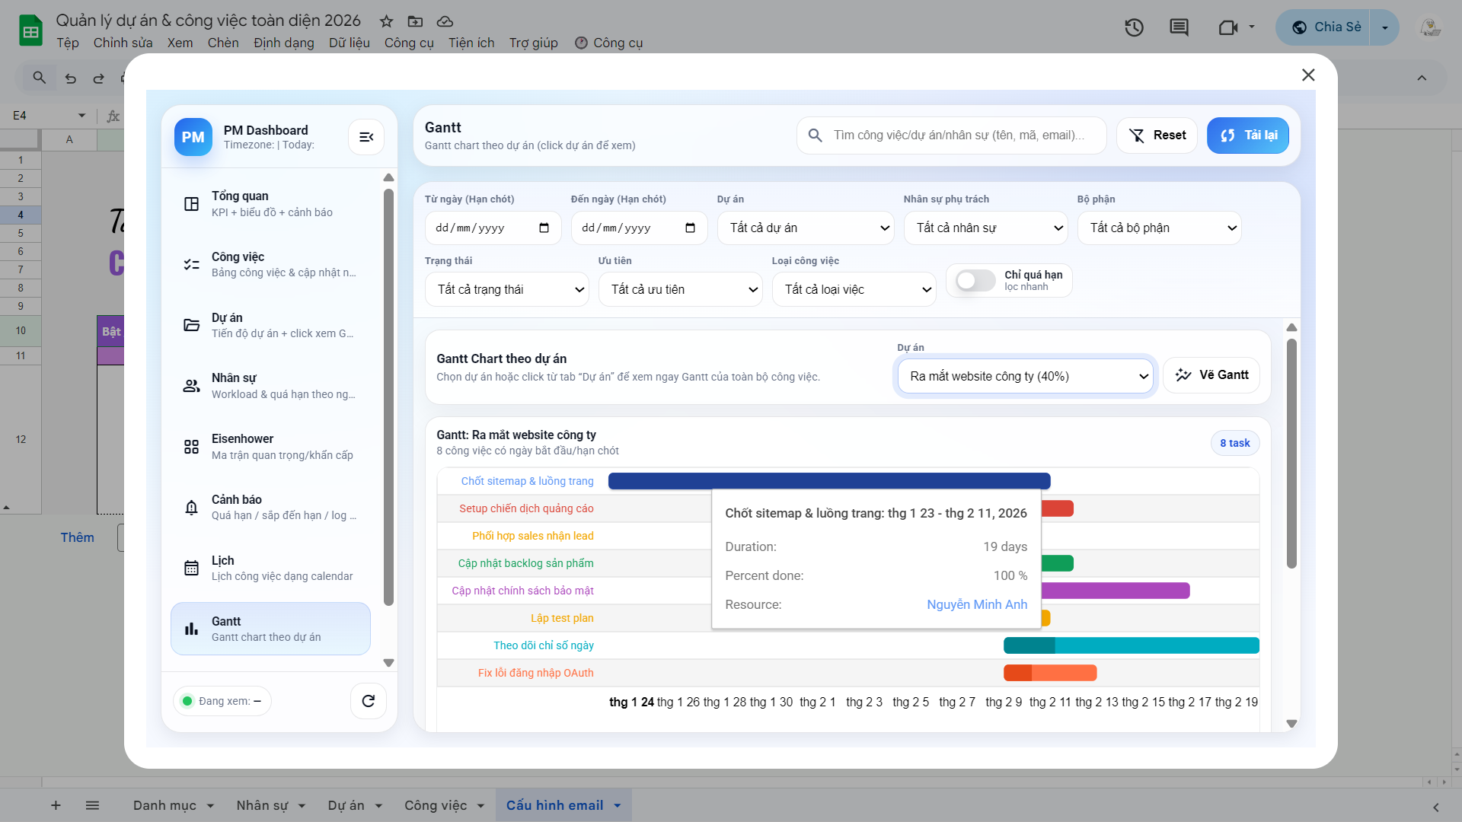
Task: Open the Đến ngày date picker
Action: click(x=690, y=228)
